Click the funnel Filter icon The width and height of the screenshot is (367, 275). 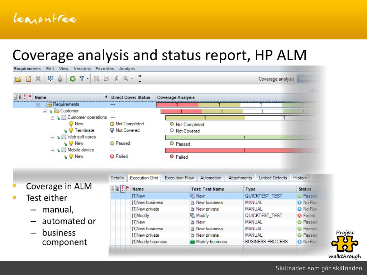81,78
